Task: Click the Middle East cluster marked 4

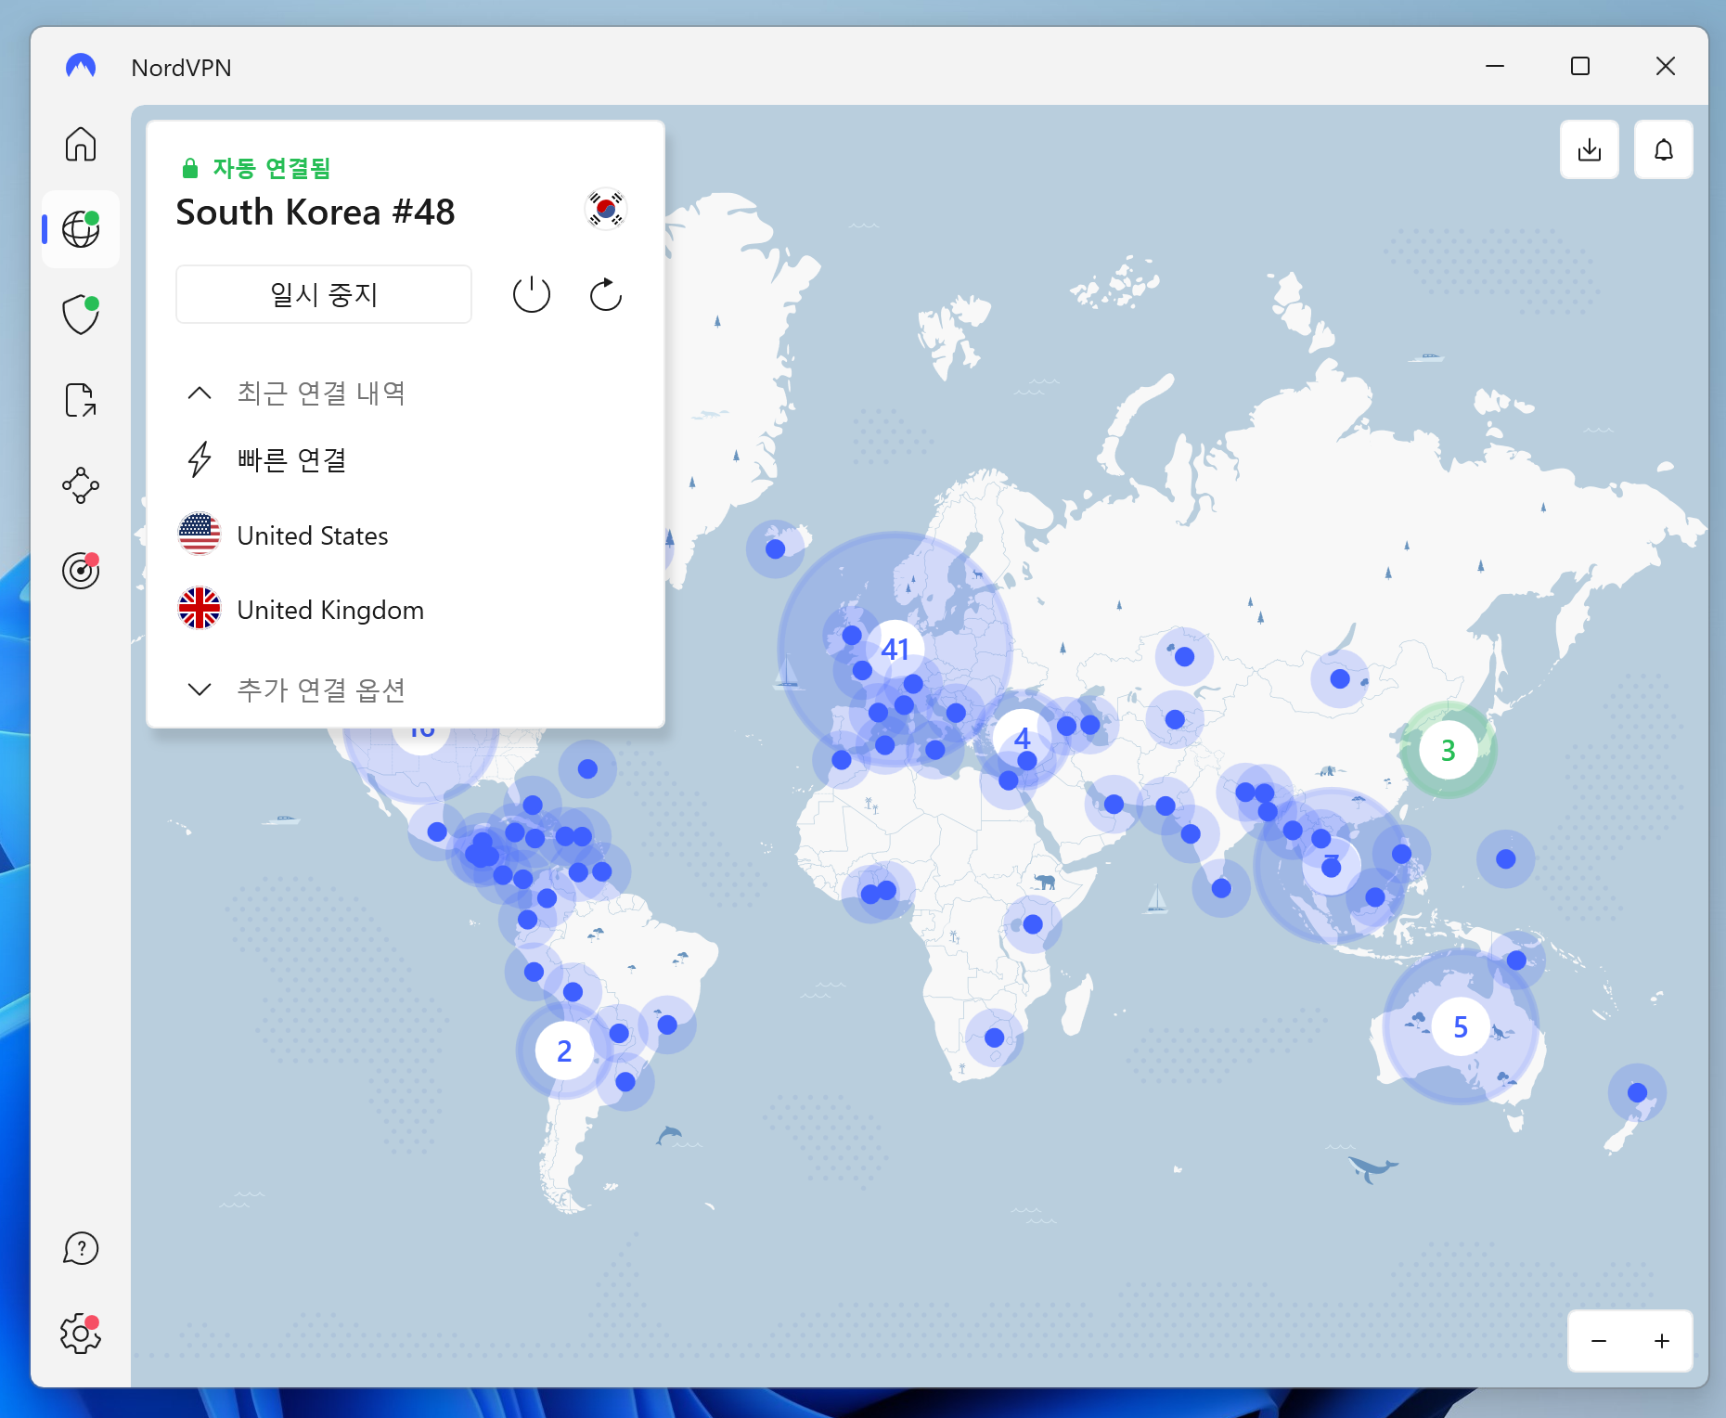Action: click(1022, 739)
